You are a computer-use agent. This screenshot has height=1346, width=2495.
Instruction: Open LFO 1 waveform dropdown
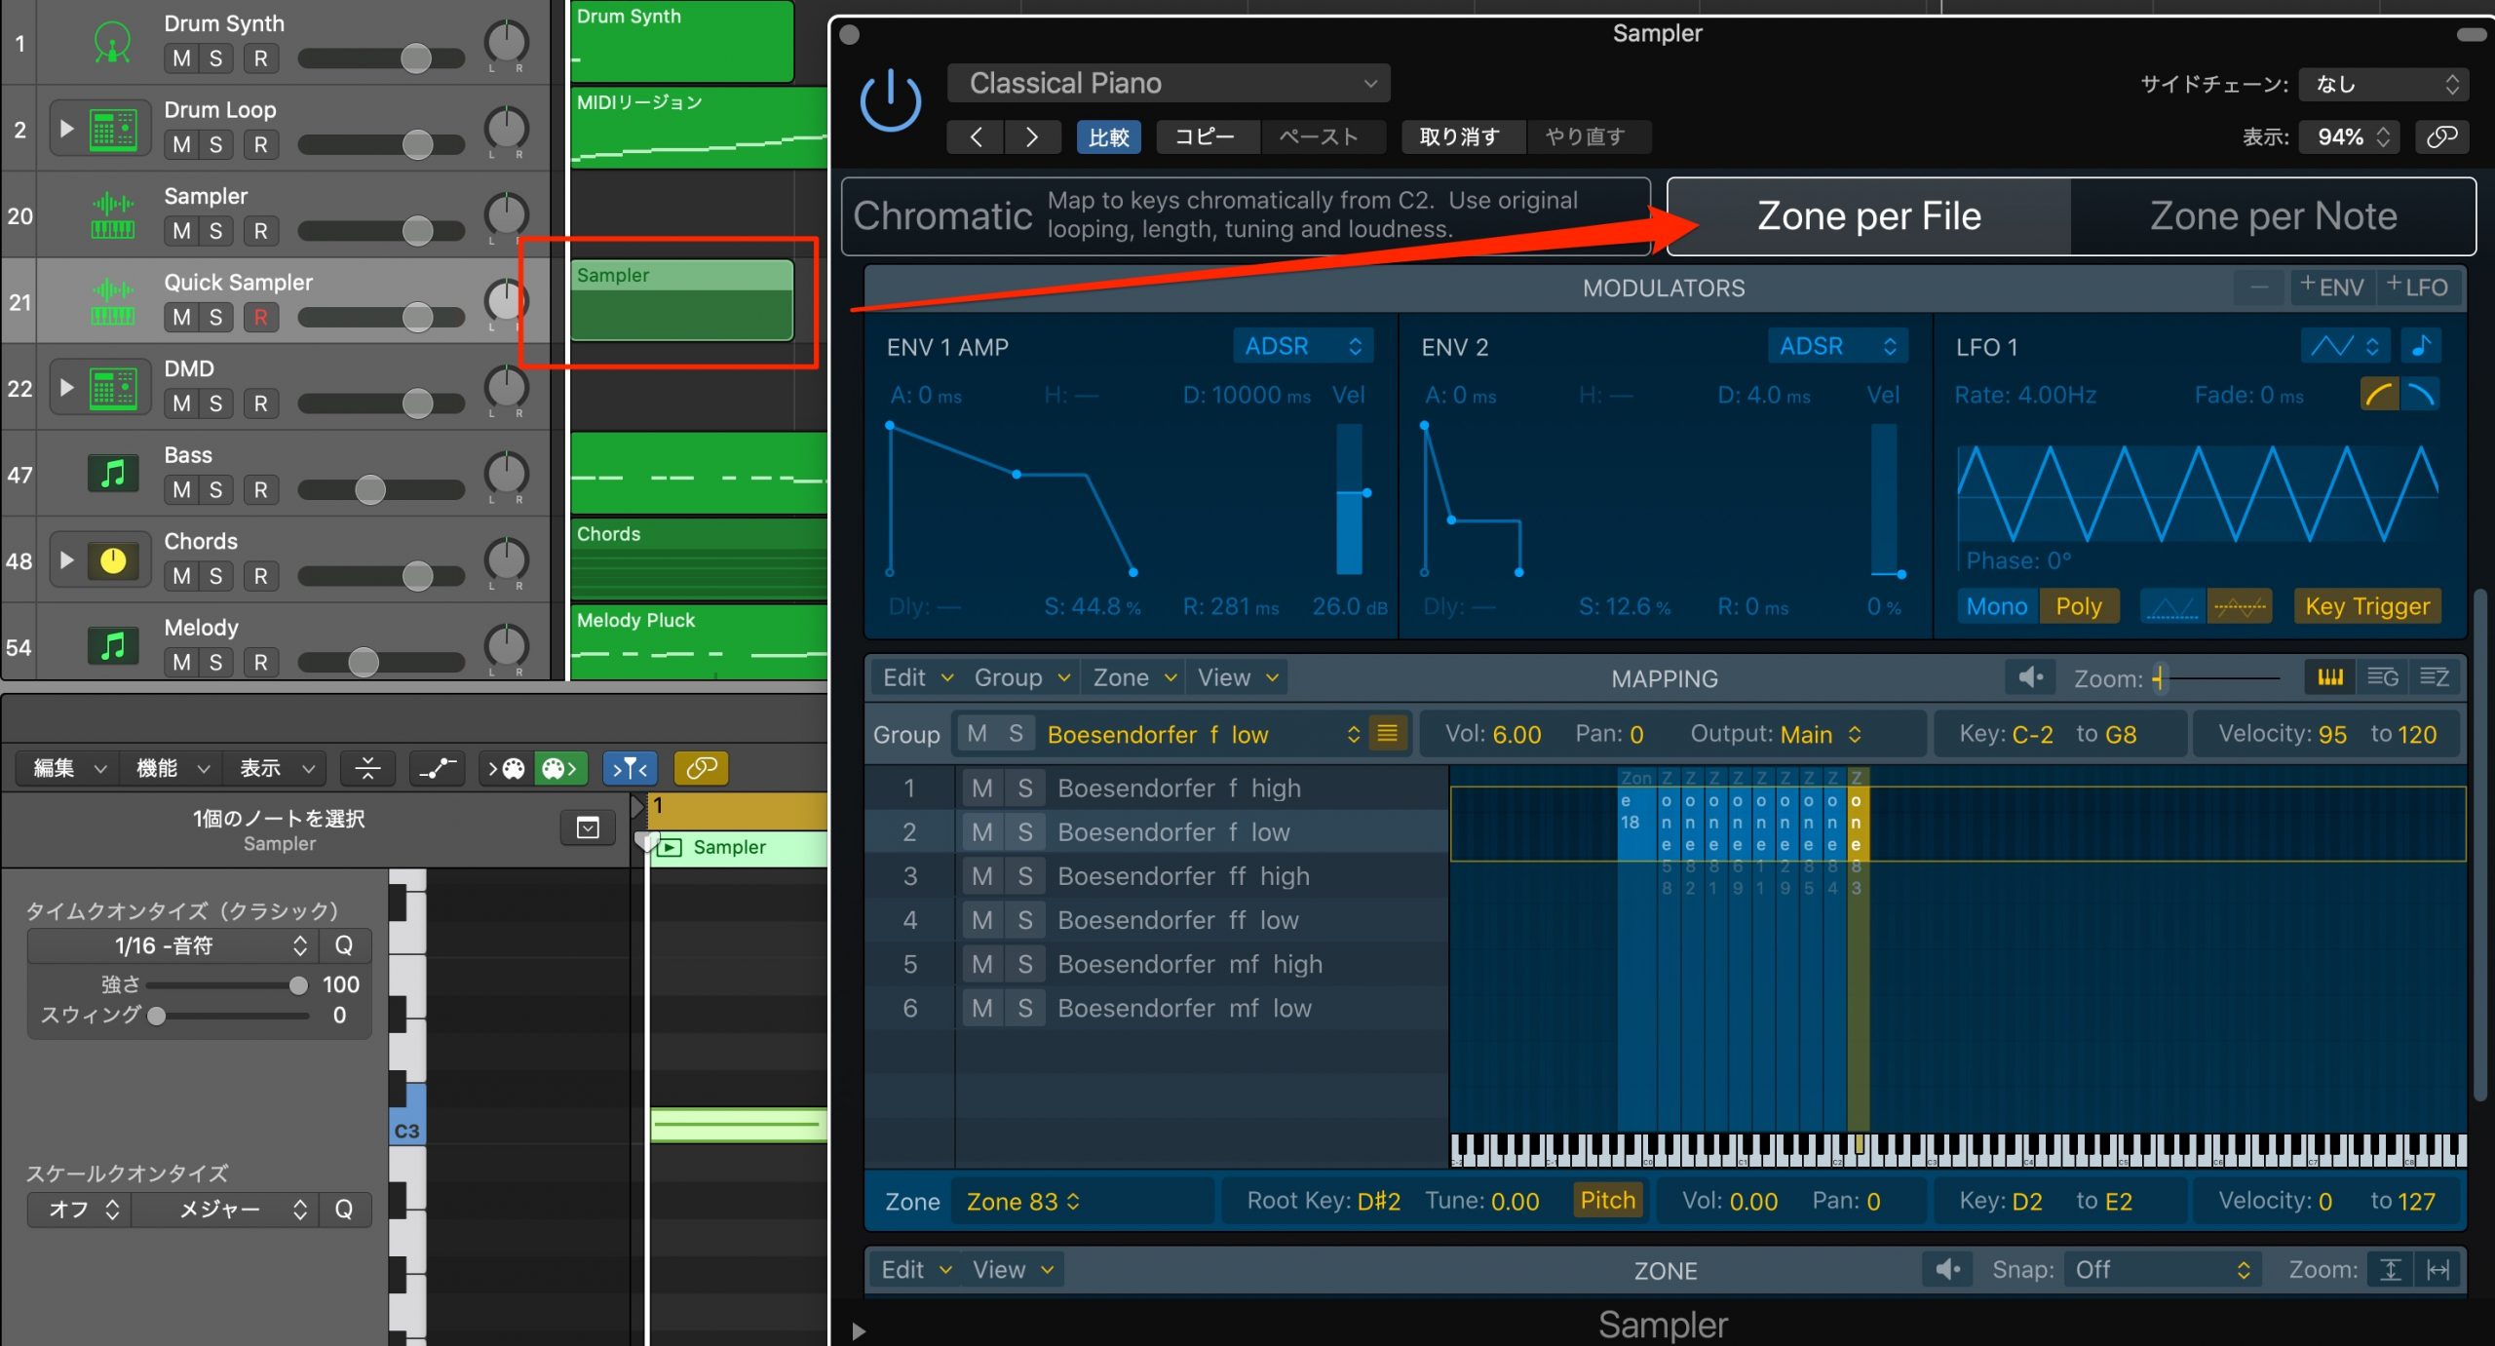(x=2346, y=346)
